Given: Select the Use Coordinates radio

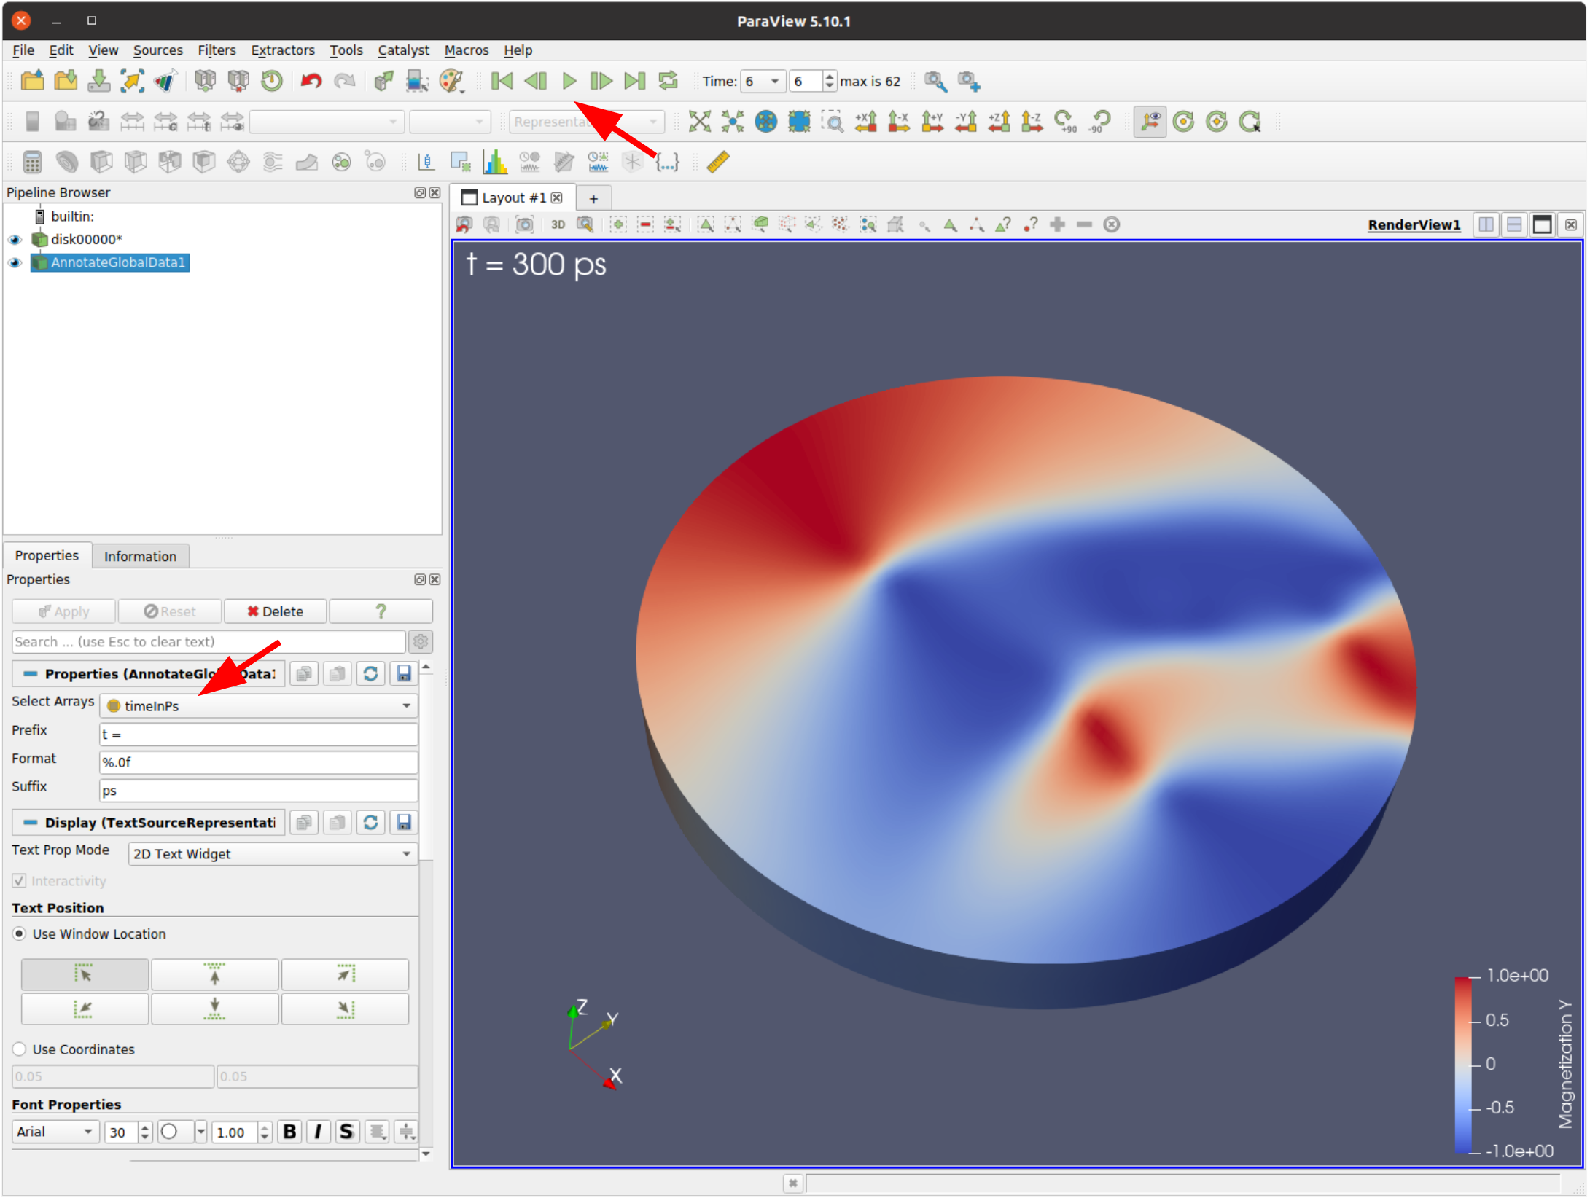Looking at the screenshot, I should point(20,1050).
